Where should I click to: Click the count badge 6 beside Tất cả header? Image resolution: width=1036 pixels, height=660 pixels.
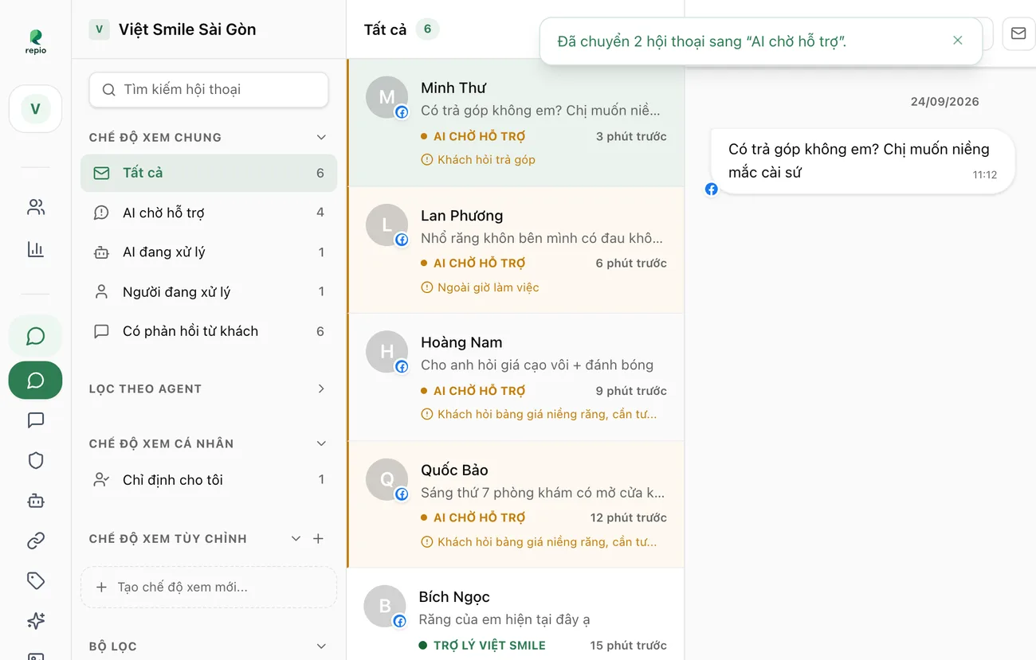(x=427, y=29)
